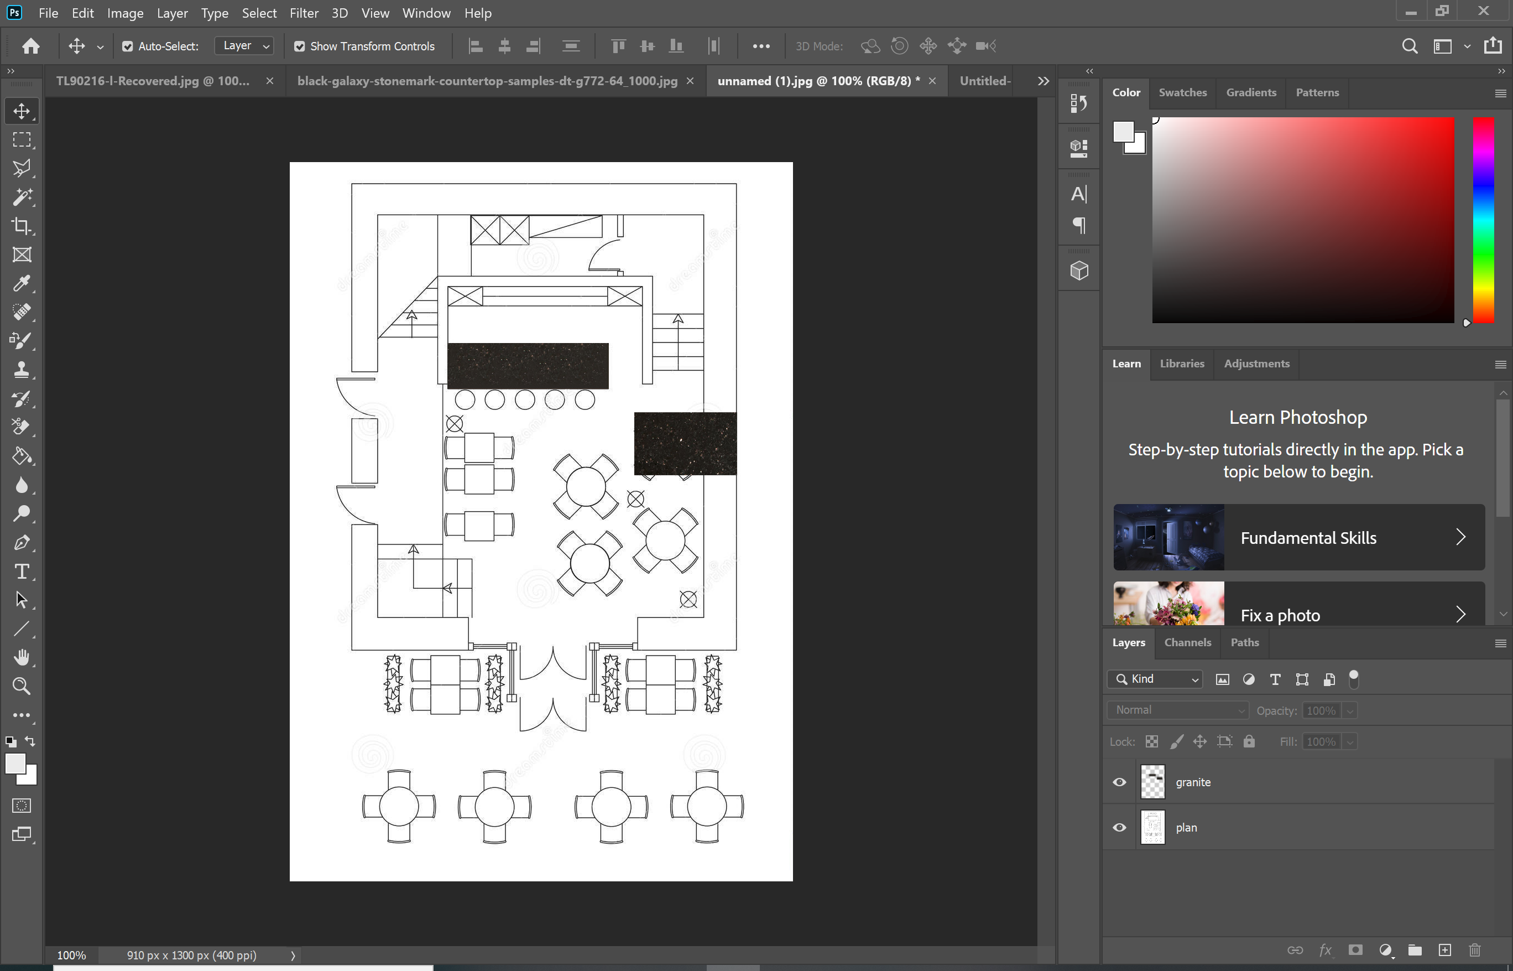Switch to the Channels tab
The height and width of the screenshot is (971, 1513).
point(1187,642)
